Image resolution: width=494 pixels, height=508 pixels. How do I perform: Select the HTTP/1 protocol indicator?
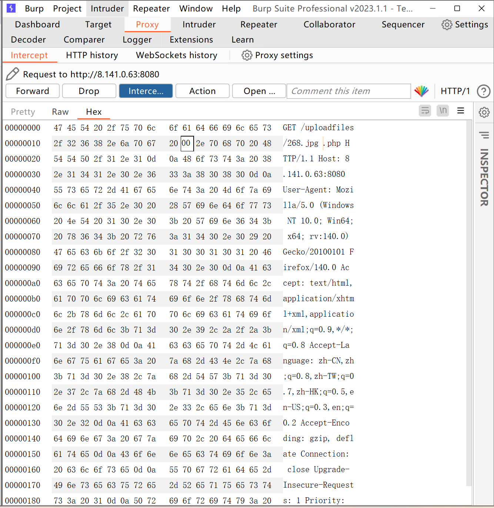point(455,91)
